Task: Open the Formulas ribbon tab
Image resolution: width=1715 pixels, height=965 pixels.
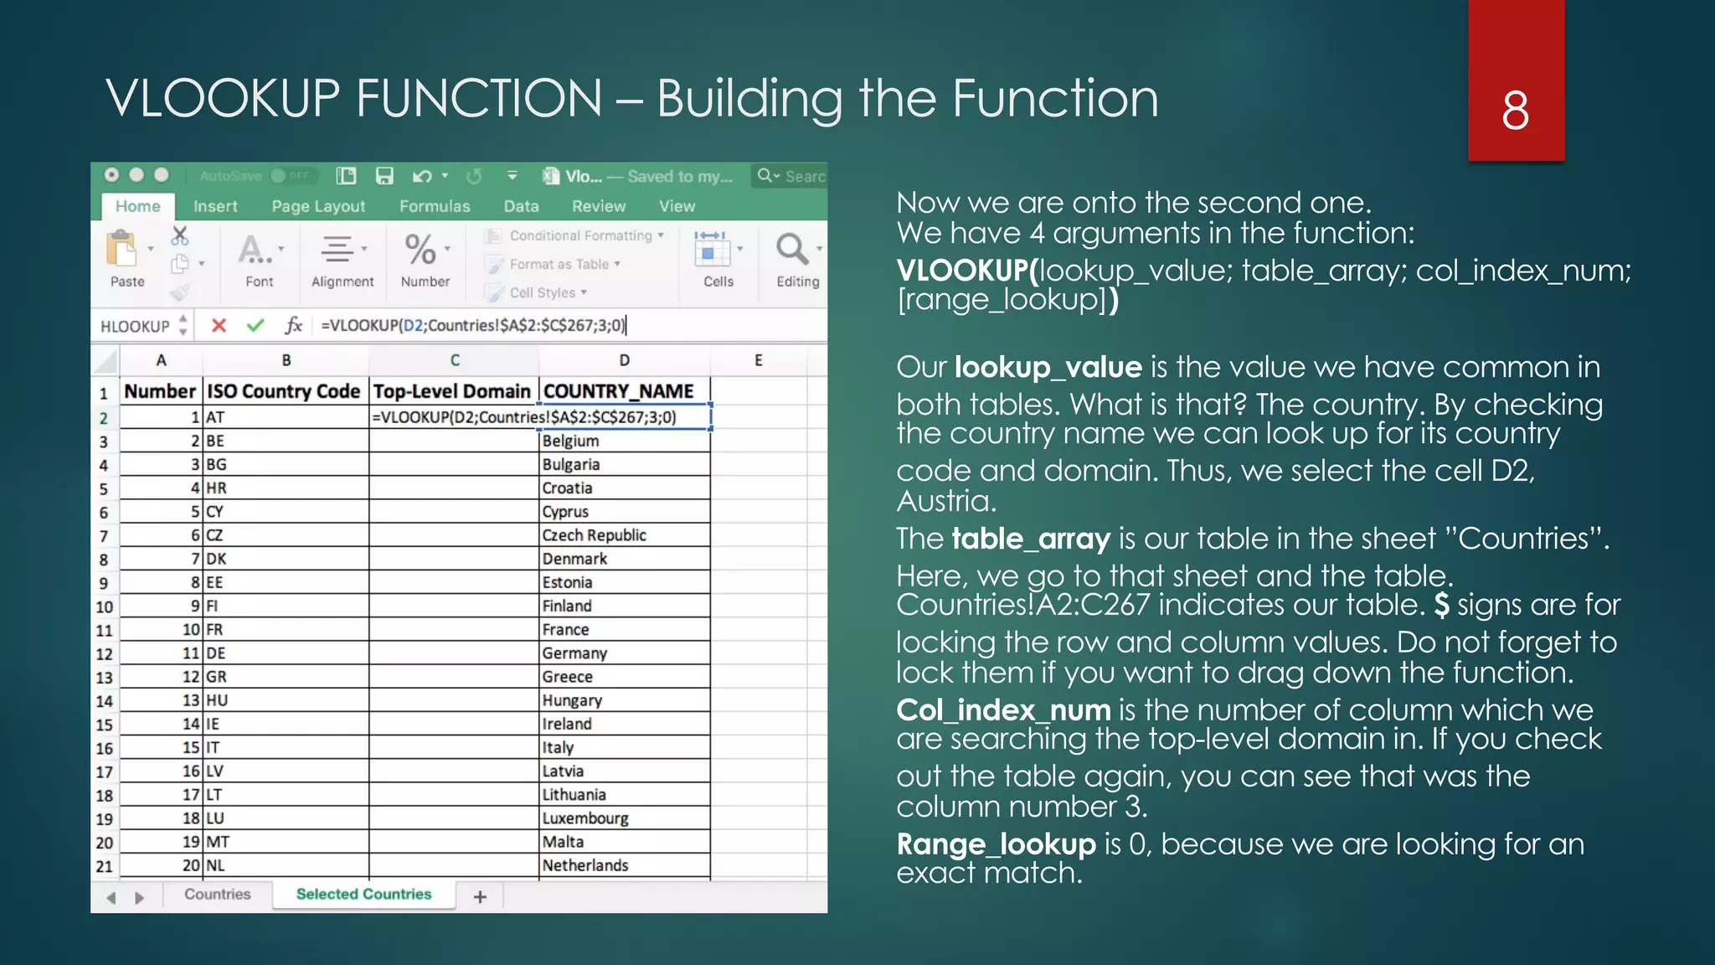Action: (x=435, y=206)
